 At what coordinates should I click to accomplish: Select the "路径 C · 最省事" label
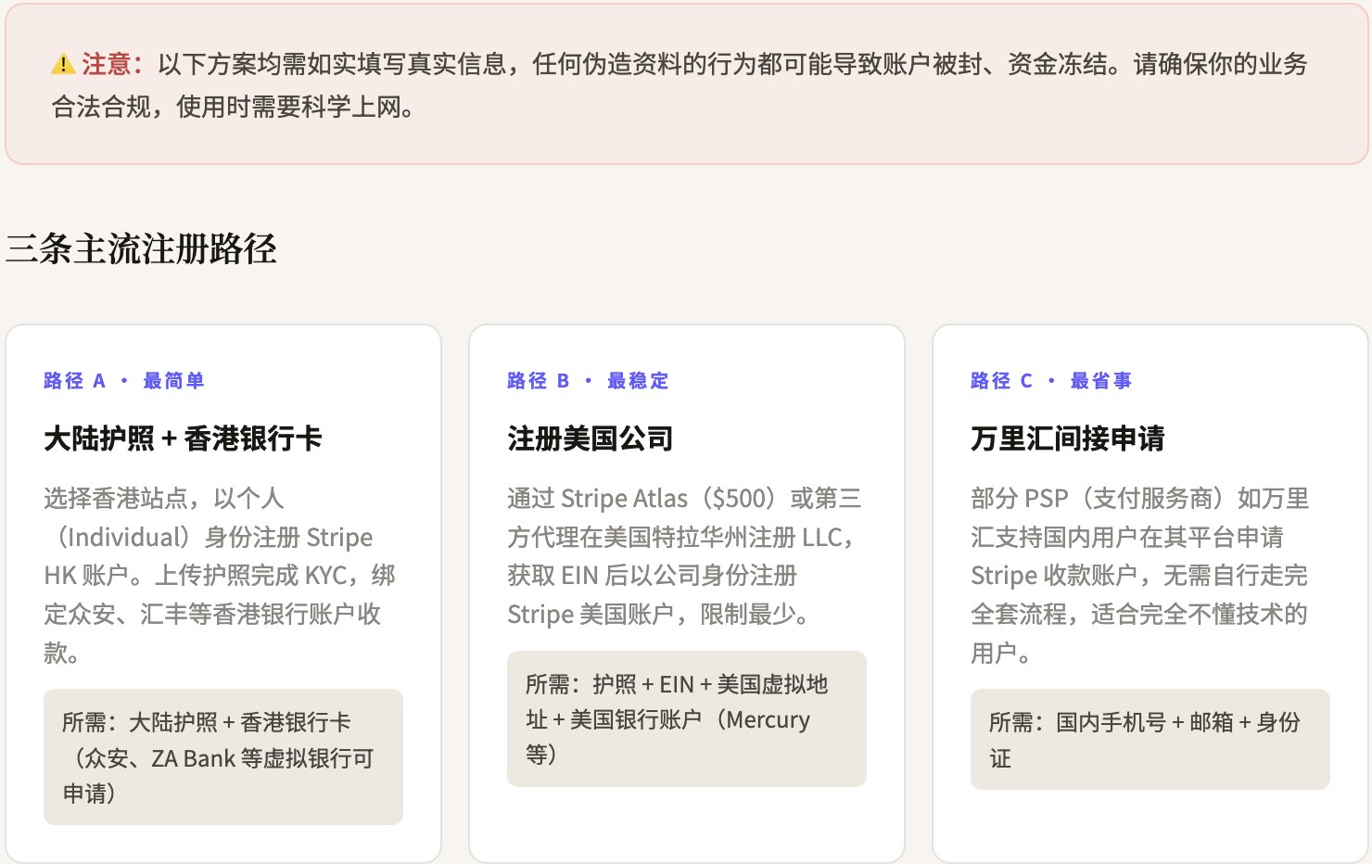(1051, 381)
